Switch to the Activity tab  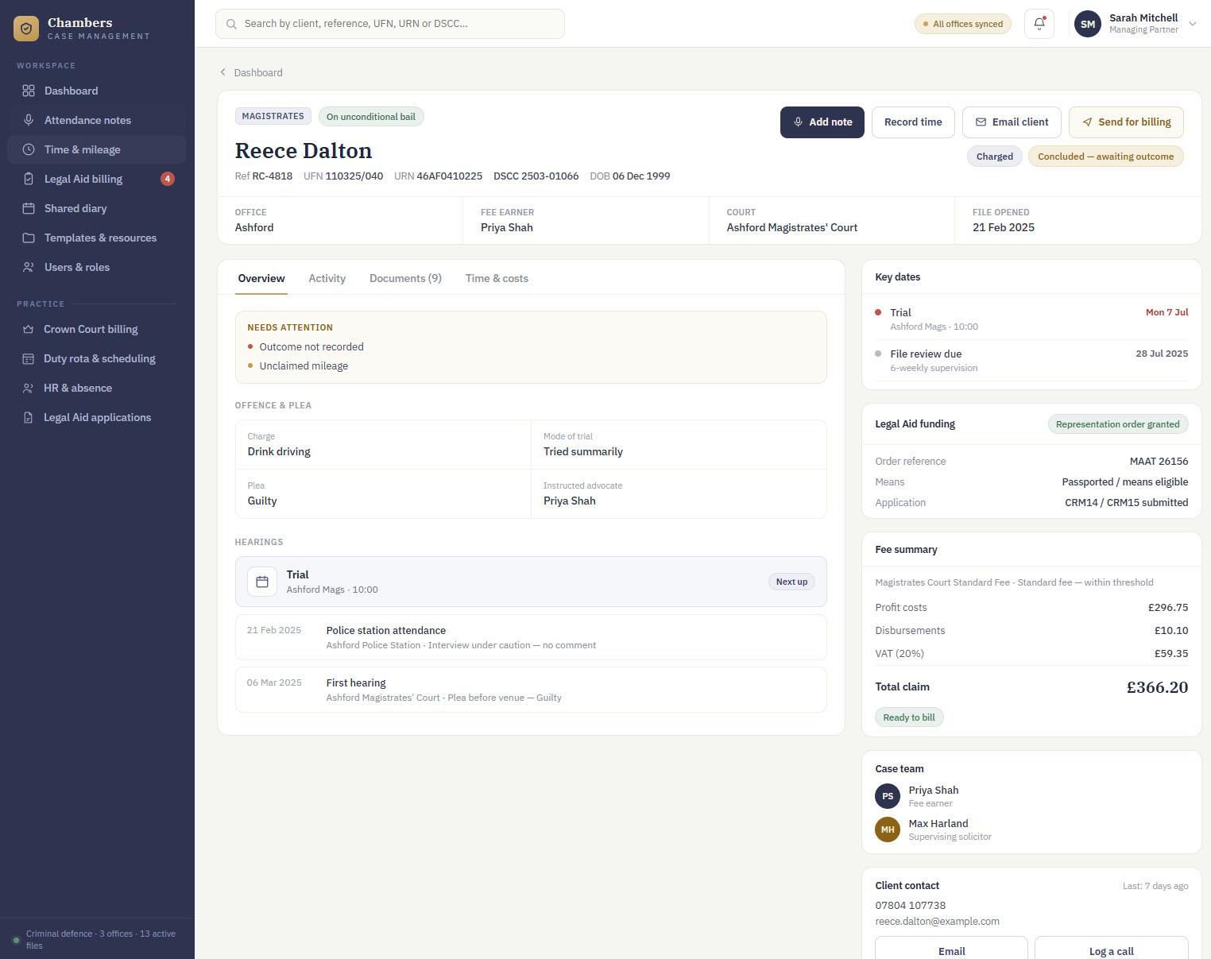point(327,278)
